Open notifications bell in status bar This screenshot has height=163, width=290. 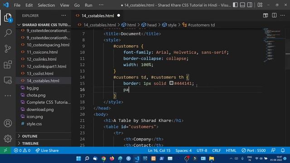point(283,150)
